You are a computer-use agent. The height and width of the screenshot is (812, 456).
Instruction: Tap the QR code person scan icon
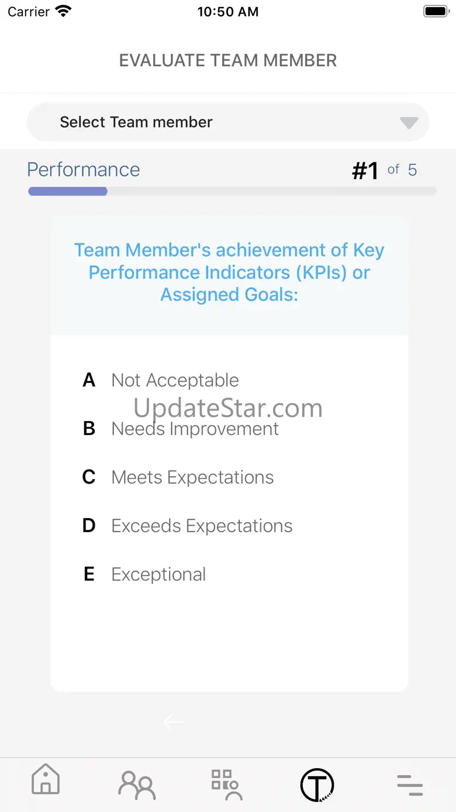point(226,784)
